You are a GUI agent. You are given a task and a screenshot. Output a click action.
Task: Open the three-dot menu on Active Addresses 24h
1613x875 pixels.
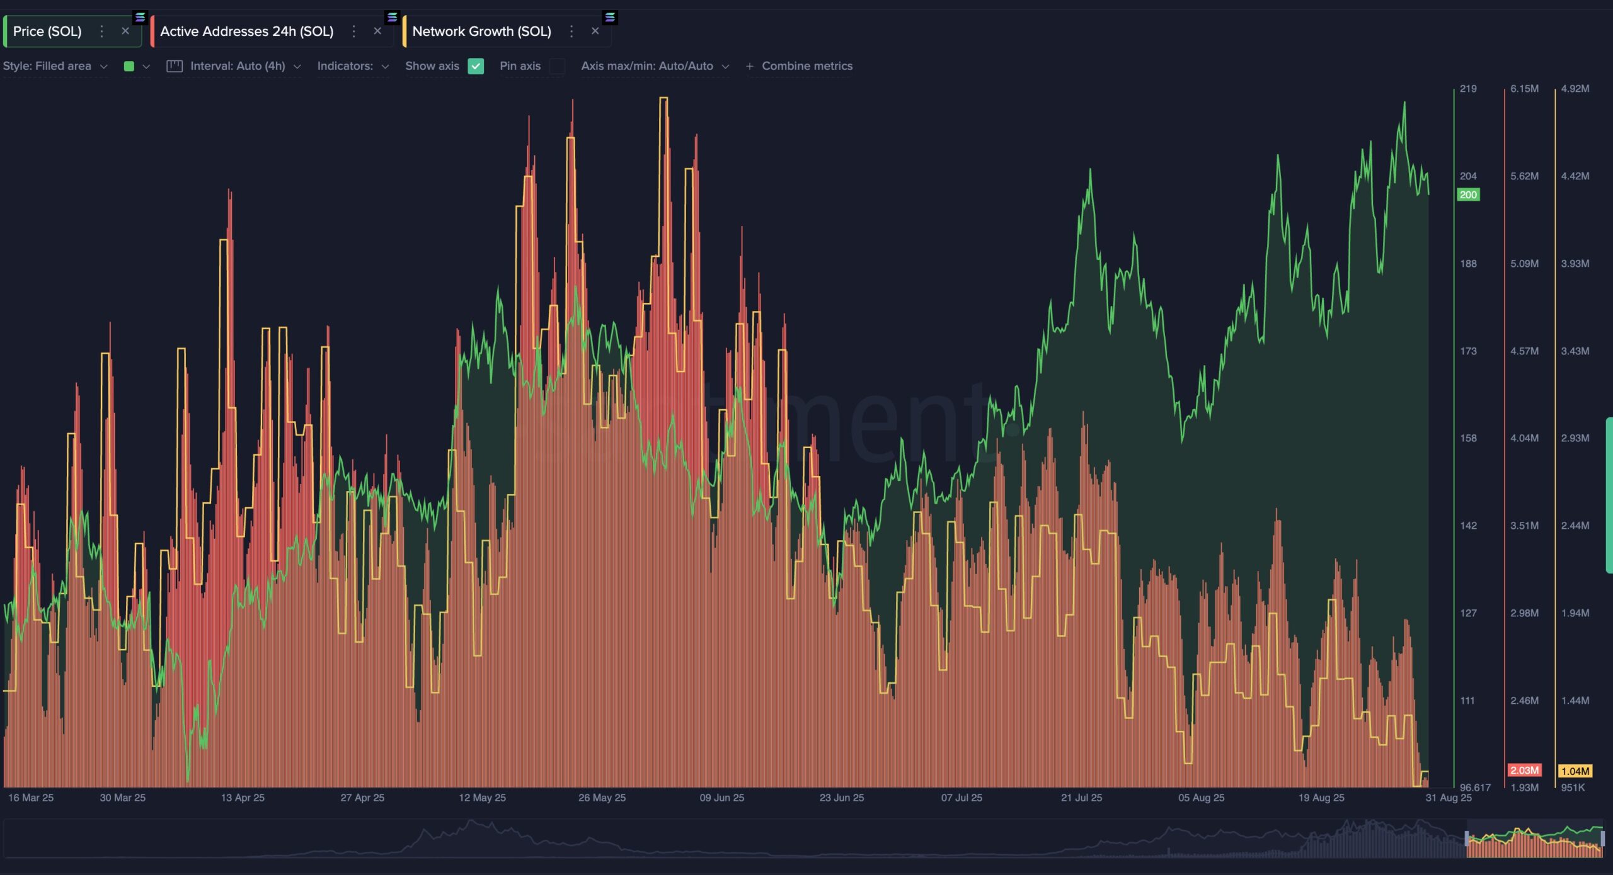(x=355, y=31)
